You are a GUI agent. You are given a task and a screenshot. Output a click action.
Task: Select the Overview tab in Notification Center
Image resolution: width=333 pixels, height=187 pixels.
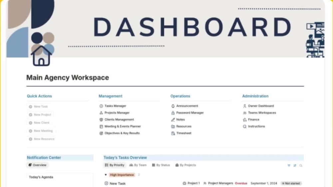click(x=37, y=165)
